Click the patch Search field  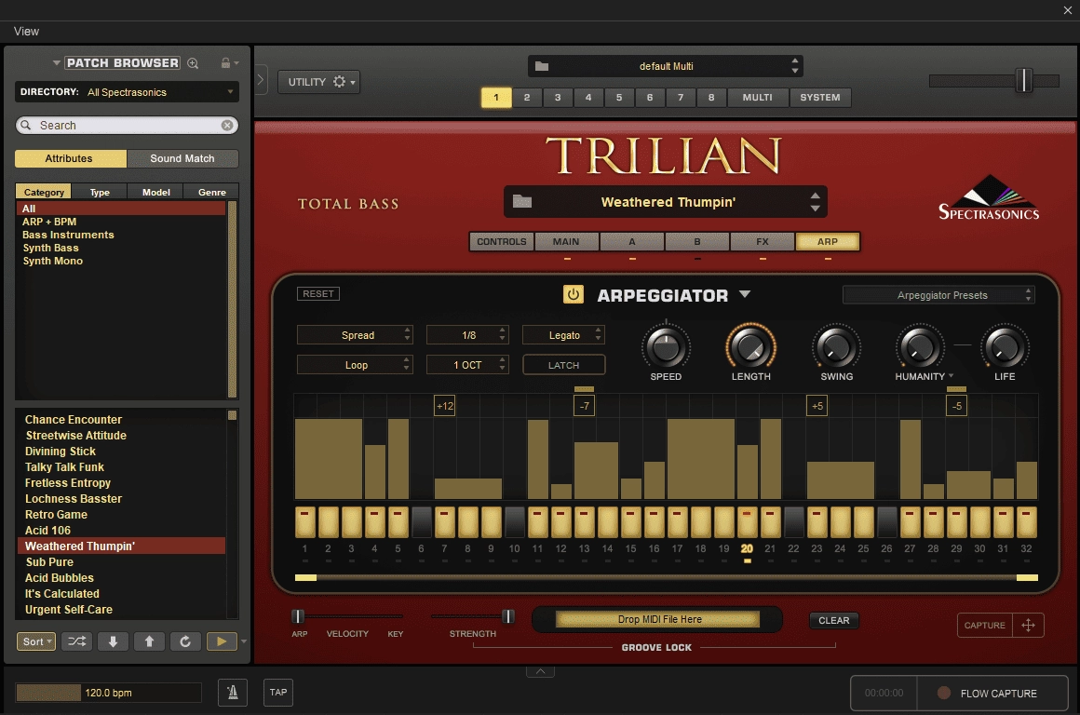[127, 126]
